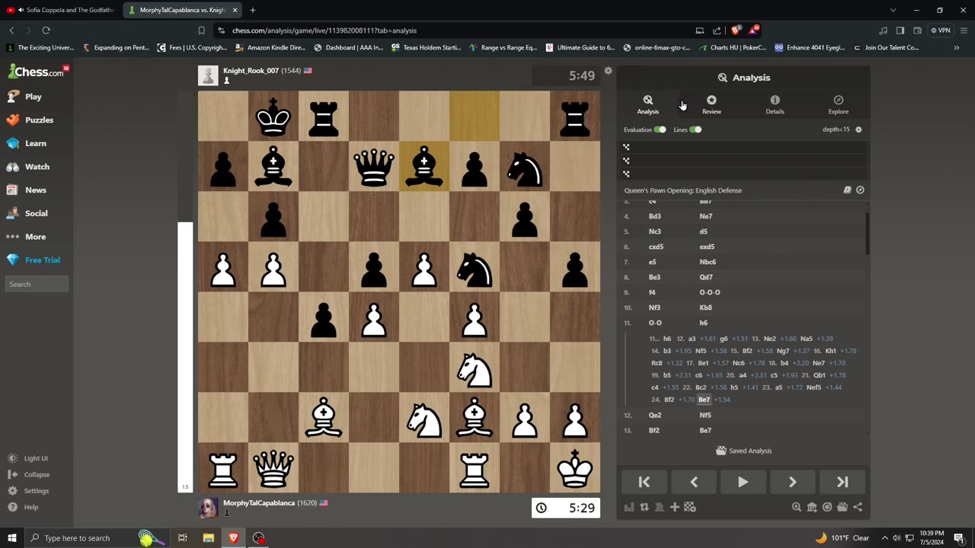This screenshot has width=975, height=548.
Task: Click the move list scrollbar
Action: pyautogui.click(x=868, y=234)
